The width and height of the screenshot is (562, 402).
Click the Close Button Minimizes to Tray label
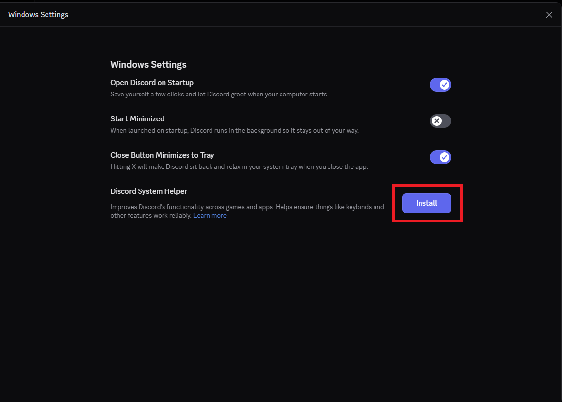tap(162, 155)
